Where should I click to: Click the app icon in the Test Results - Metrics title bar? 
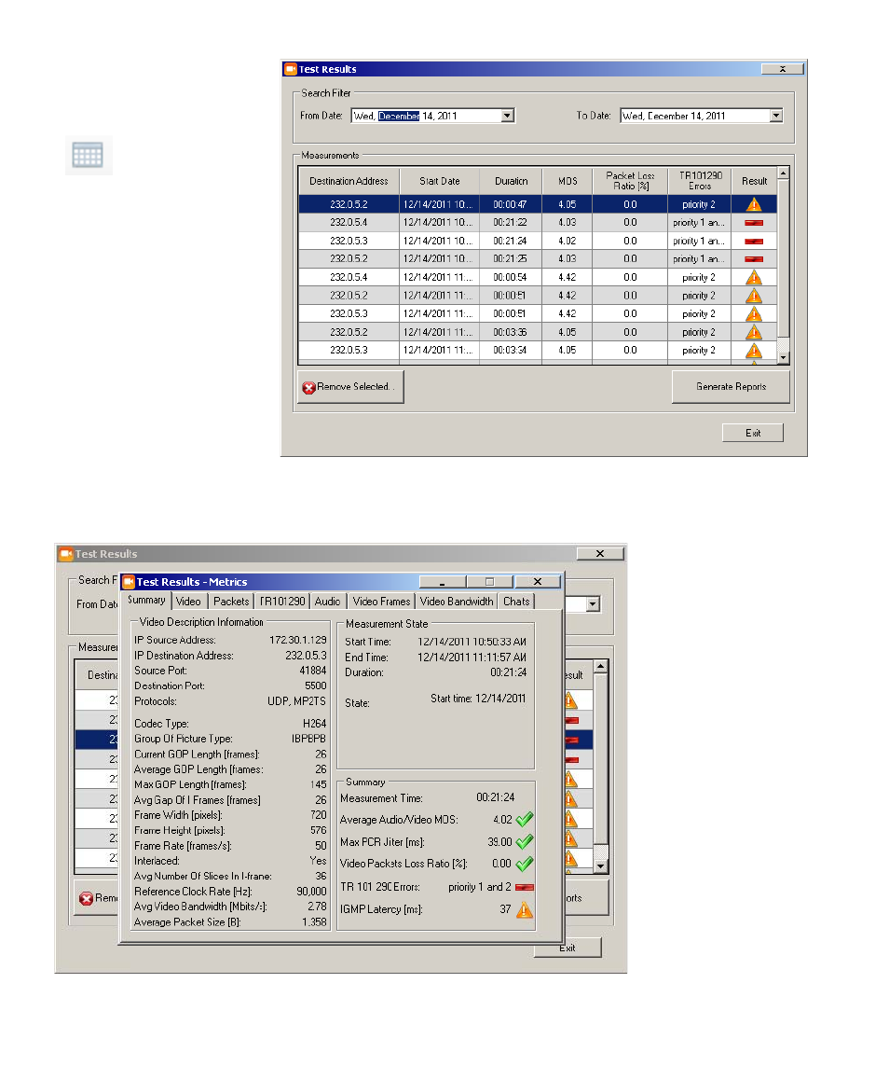point(129,582)
